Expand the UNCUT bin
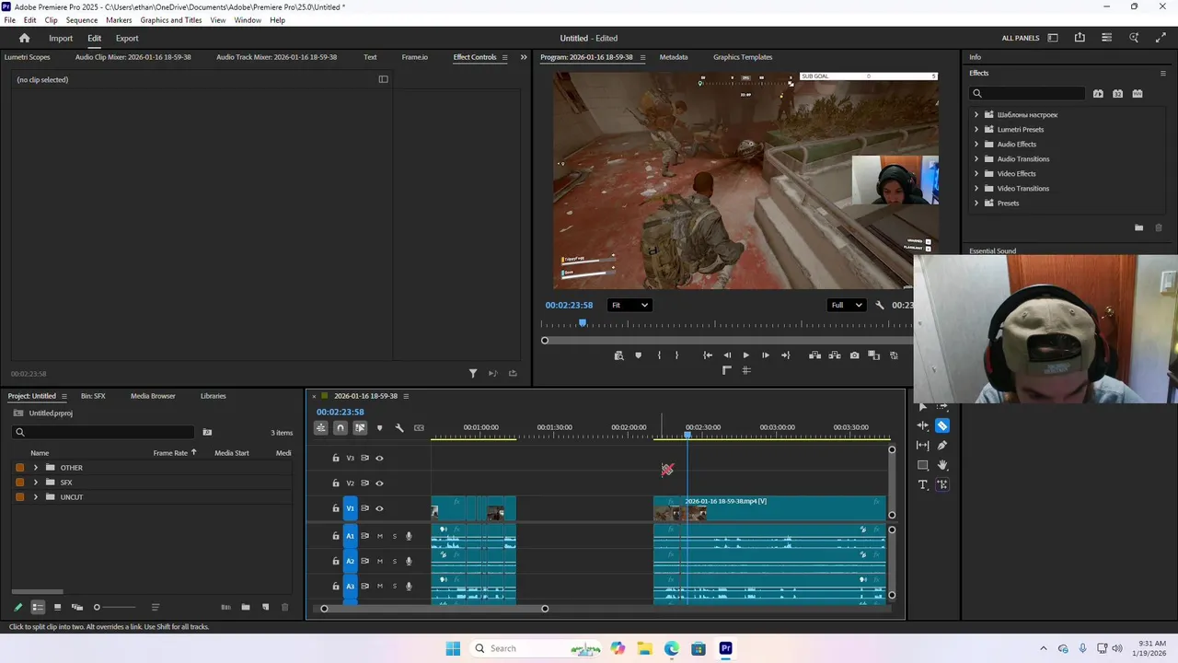Image resolution: width=1178 pixels, height=663 pixels. (36, 497)
